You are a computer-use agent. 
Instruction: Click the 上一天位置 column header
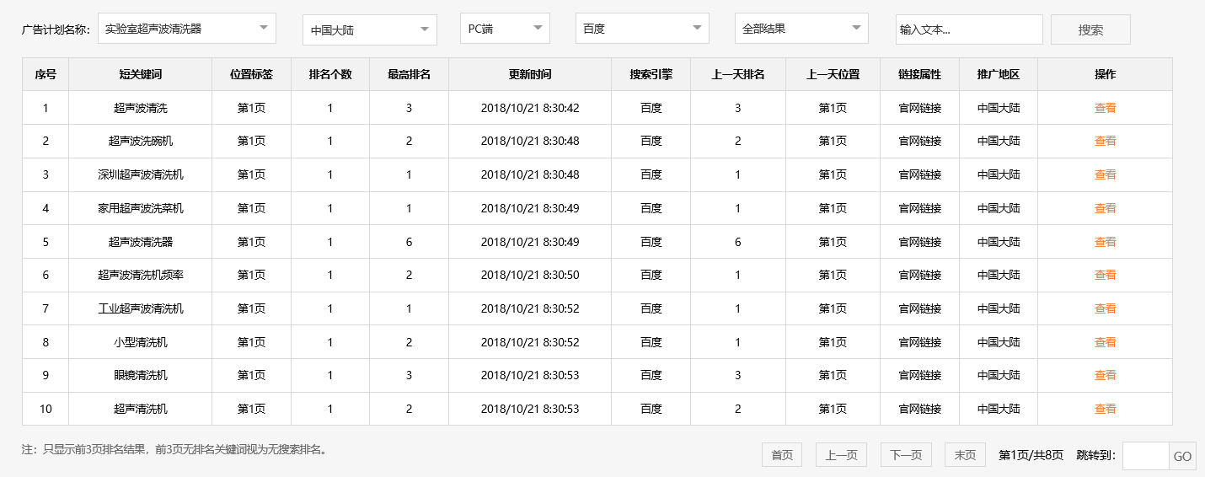(833, 74)
